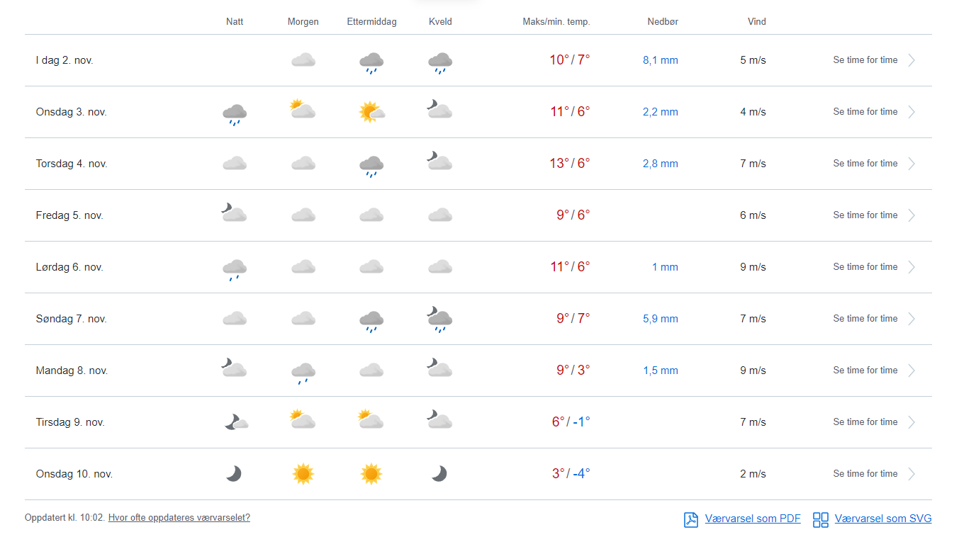Open Værvarsel som PDF link

tap(752, 519)
